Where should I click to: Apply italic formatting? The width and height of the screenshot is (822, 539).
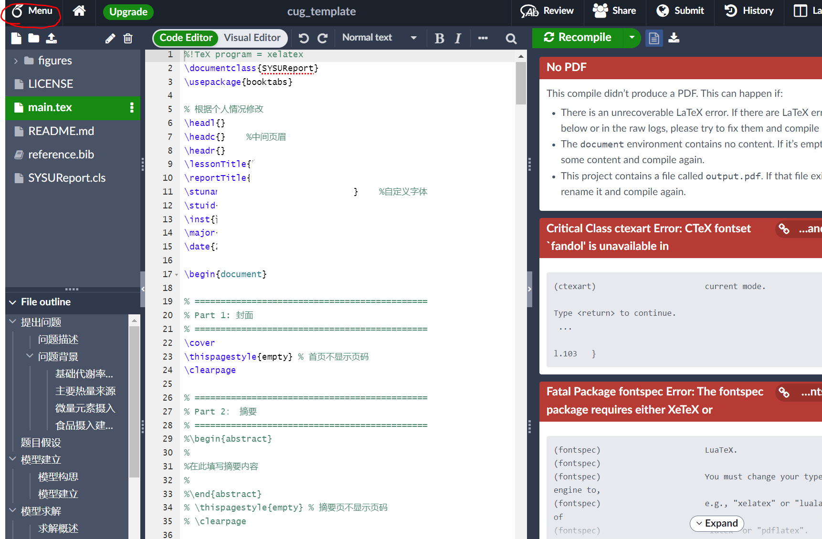[x=458, y=38]
